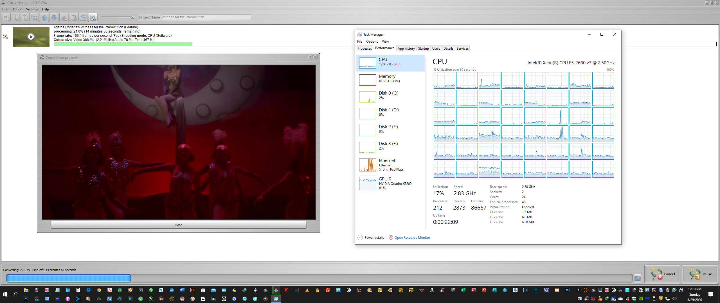This screenshot has width=720, height=303.
Task: Switch to Services tab
Action: (x=462, y=49)
